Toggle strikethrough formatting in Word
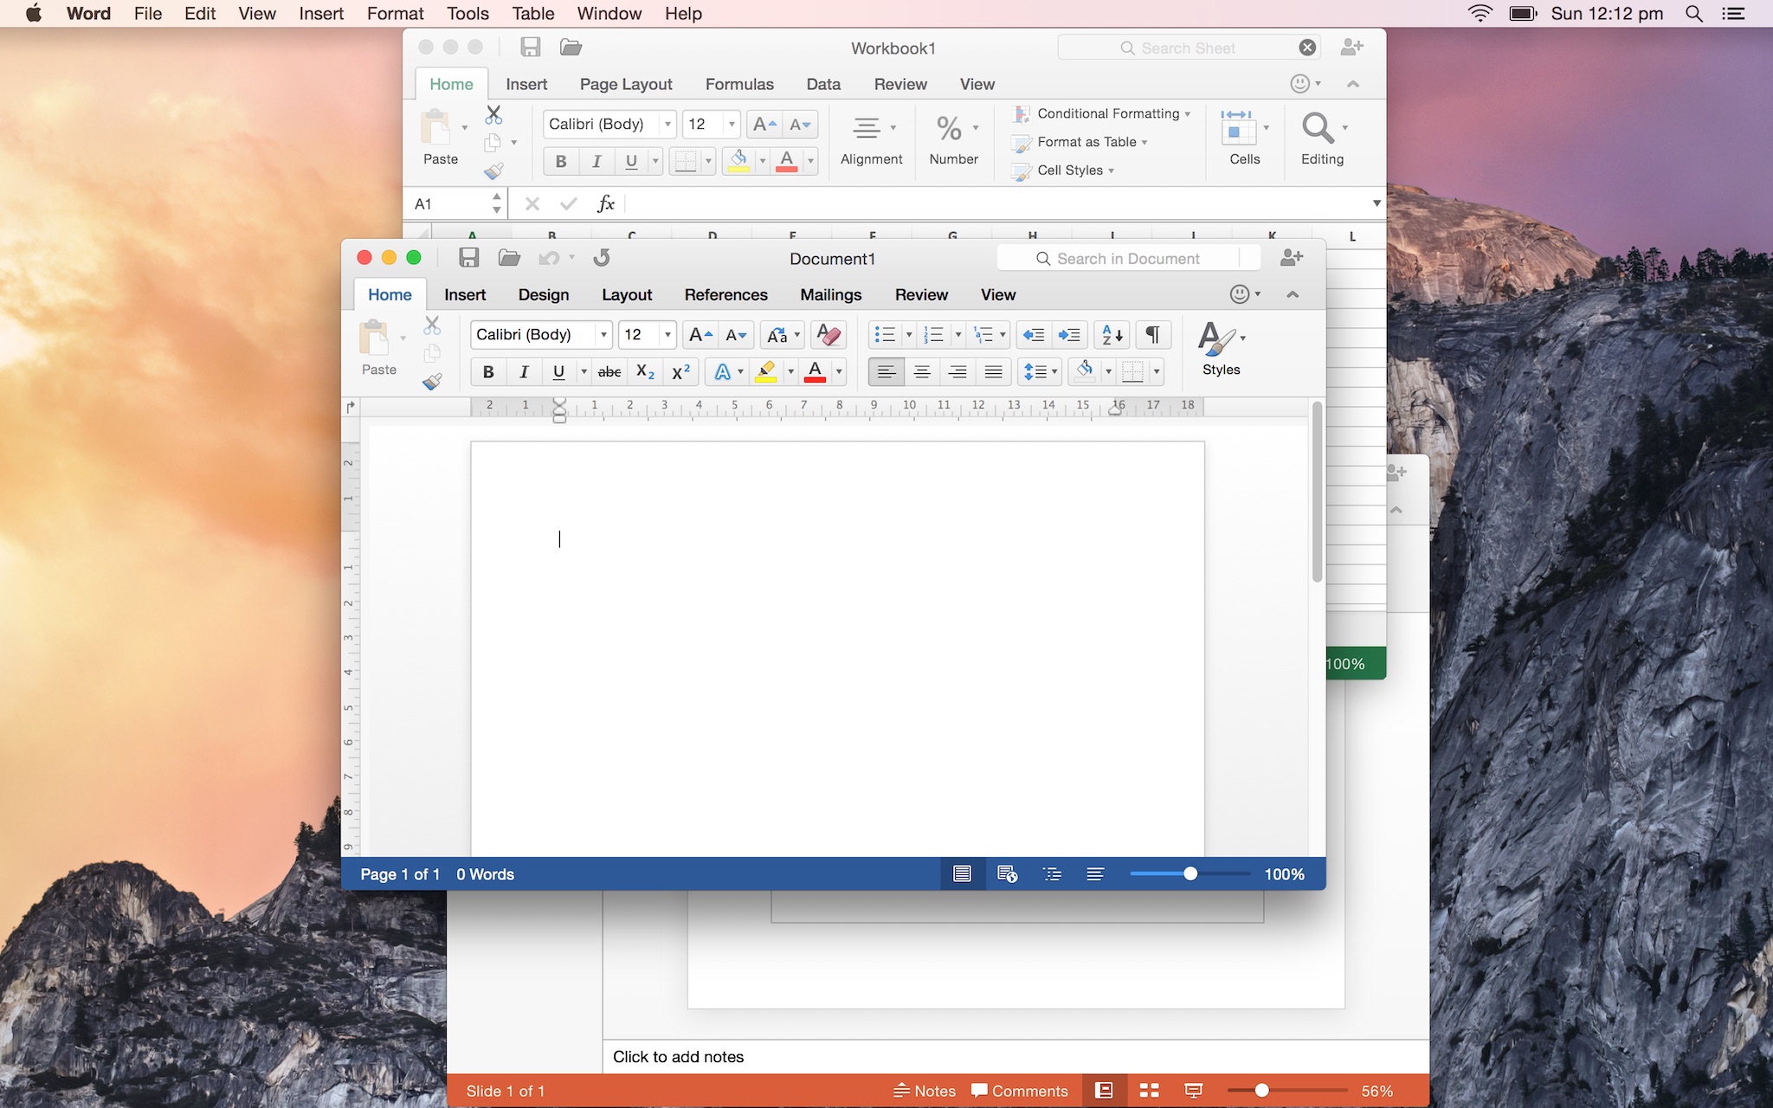Viewport: 1773px width, 1108px height. (609, 372)
